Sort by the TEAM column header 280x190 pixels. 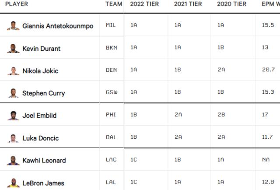point(114,4)
